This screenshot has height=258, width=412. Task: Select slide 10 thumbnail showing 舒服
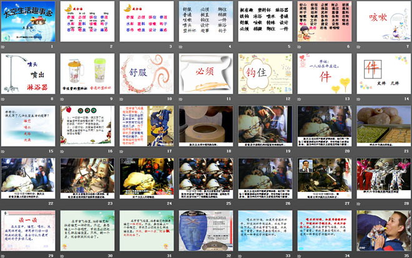coord(147,74)
